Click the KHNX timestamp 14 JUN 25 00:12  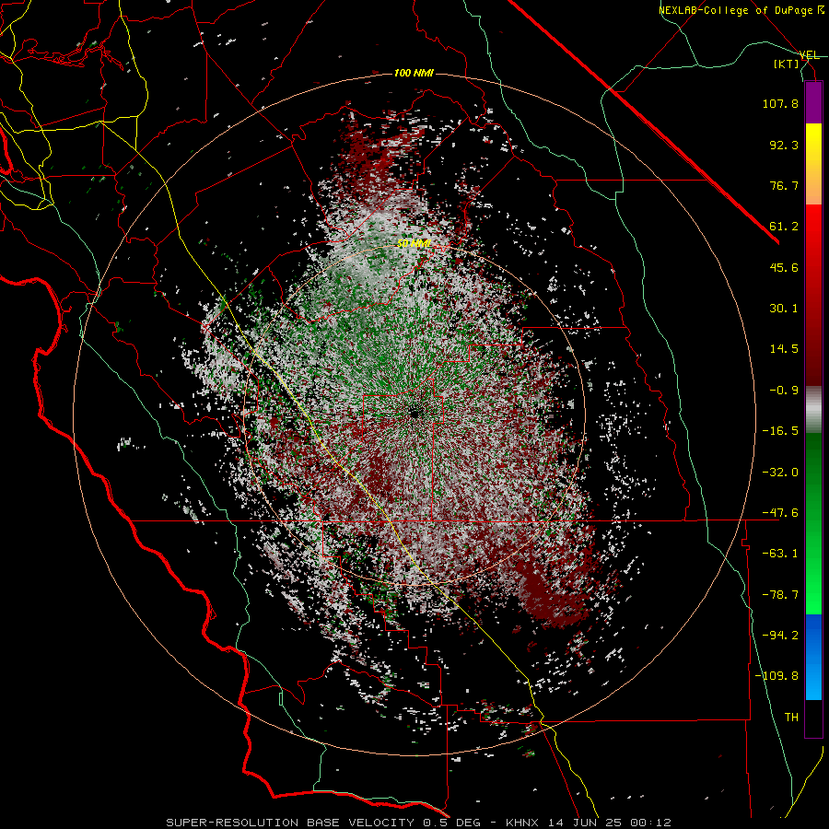click(x=589, y=823)
